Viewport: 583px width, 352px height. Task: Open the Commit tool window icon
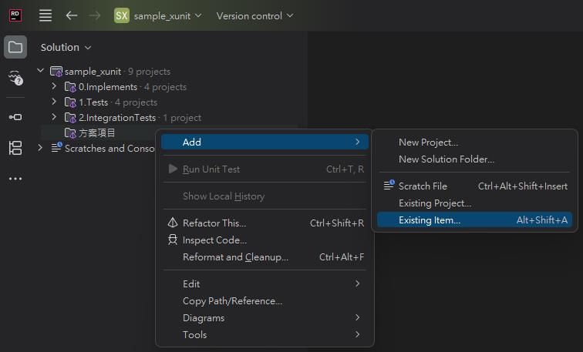(15, 117)
